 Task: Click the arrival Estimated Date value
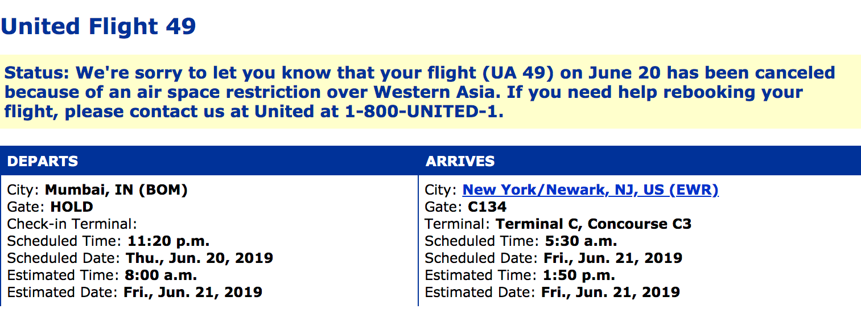(x=609, y=293)
